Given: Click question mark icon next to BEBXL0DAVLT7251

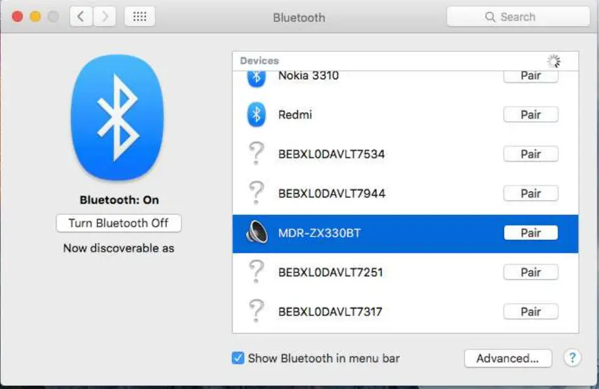Looking at the screenshot, I should click(x=255, y=272).
